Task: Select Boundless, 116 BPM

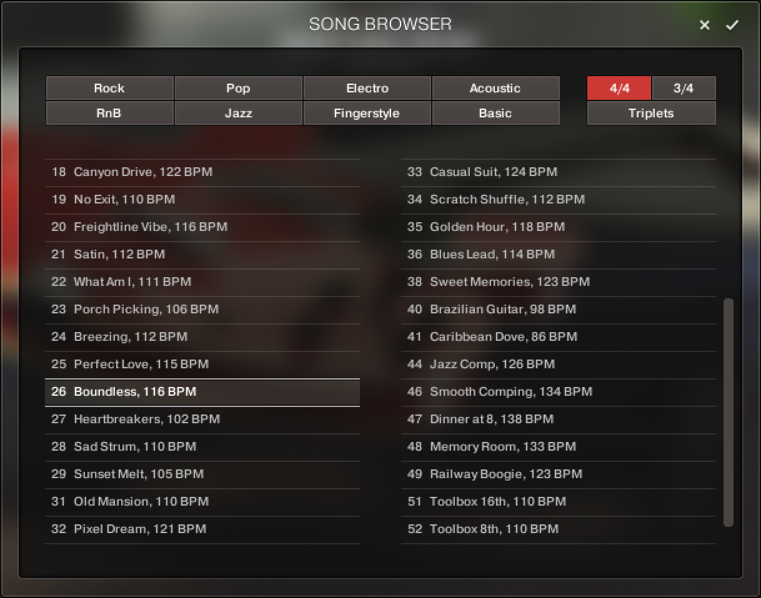Action: pyautogui.click(x=201, y=393)
